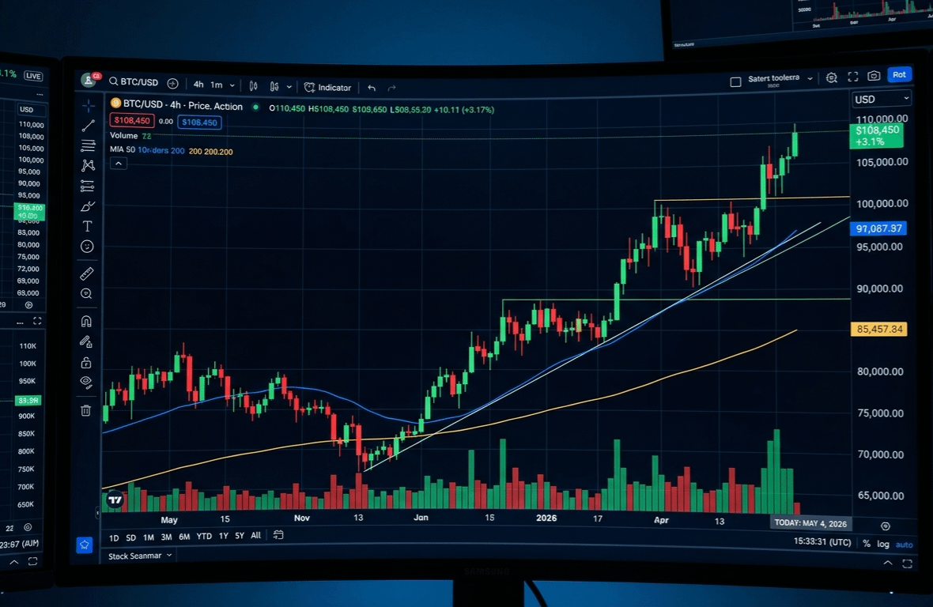Open compare bars icon menu
The image size is (933, 607).
(x=274, y=87)
